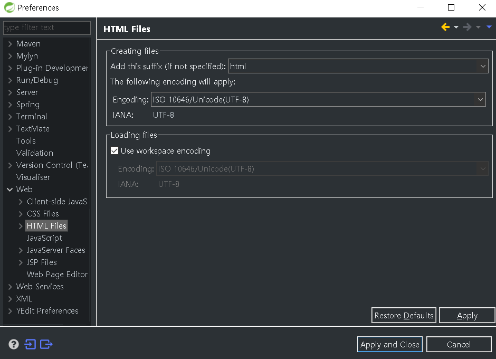
Task: Expand the Plug-in Development node
Action: pyautogui.click(x=10, y=68)
